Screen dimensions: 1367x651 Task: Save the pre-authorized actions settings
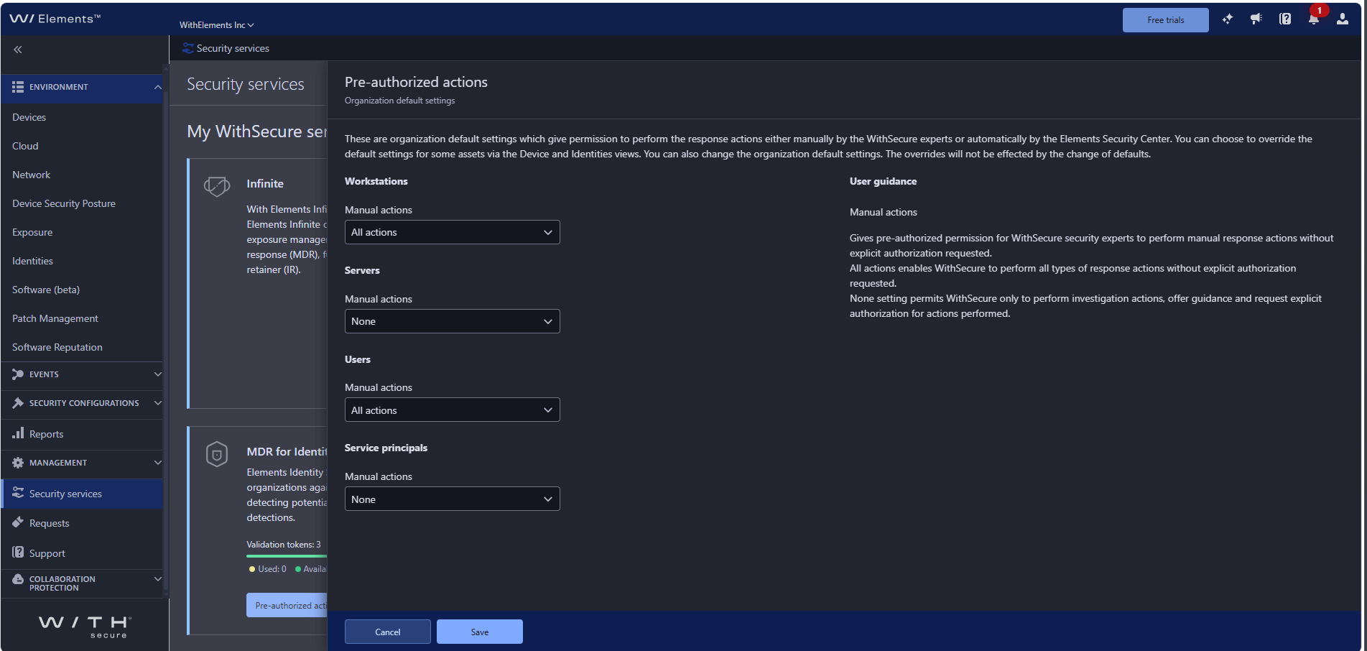point(480,632)
